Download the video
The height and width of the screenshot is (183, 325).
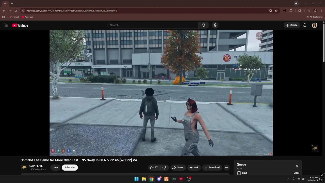click(212, 167)
